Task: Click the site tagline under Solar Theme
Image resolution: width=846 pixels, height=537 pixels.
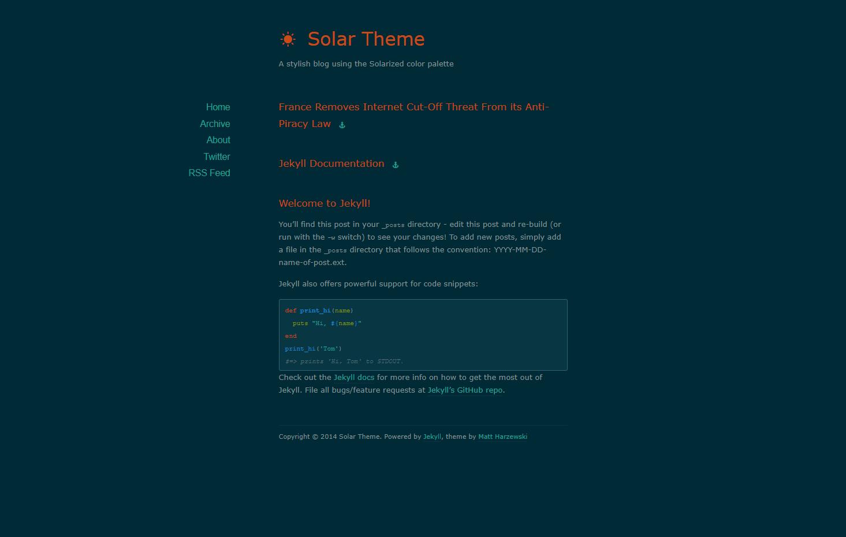Action: [366, 64]
